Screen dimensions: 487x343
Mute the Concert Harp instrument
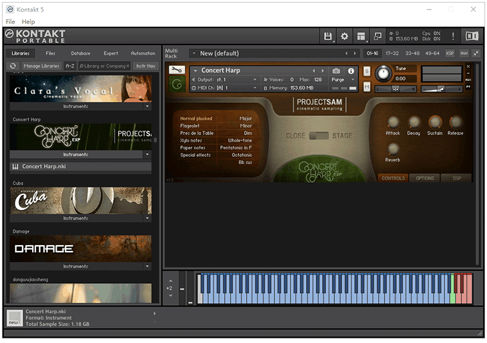[367, 87]
